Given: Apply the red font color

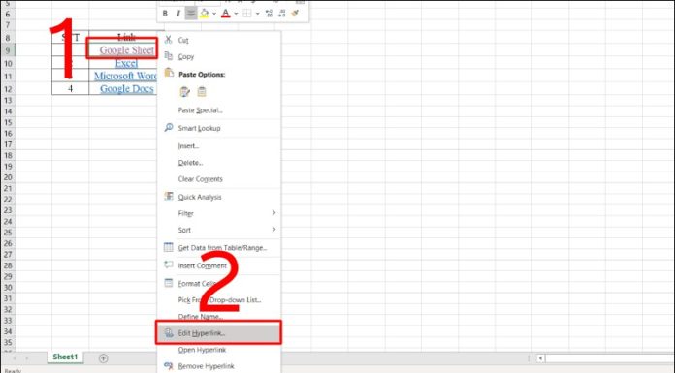Looking at the screenshot, I should coord(226,14).
